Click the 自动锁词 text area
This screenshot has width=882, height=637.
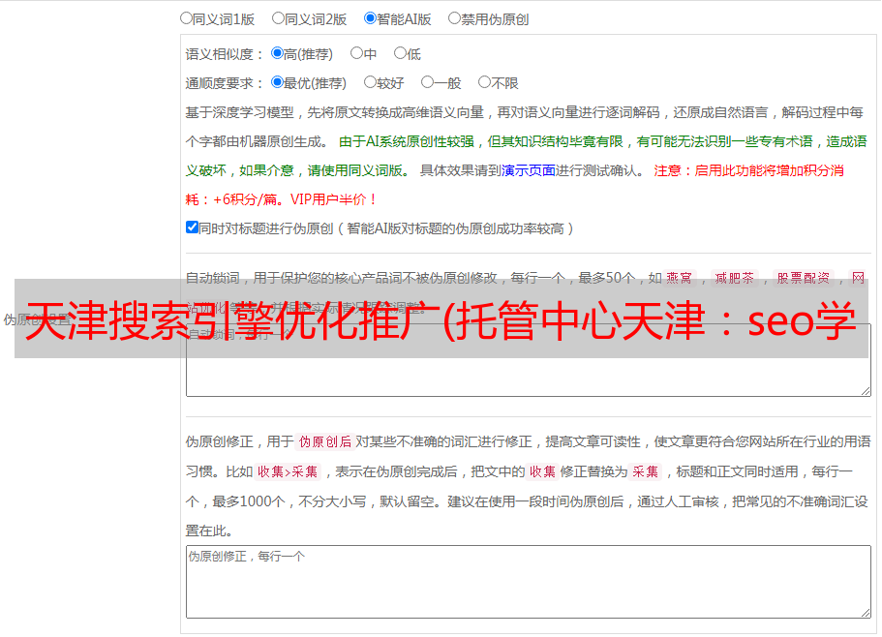click(x=529, y=360)
